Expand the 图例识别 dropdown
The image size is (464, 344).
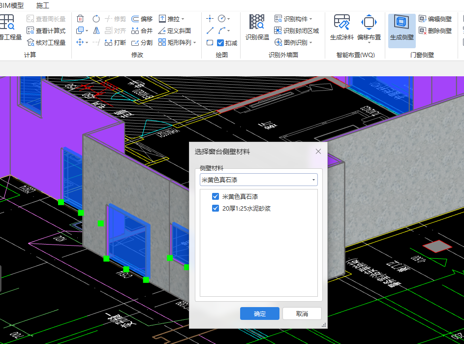click(311, 43)
